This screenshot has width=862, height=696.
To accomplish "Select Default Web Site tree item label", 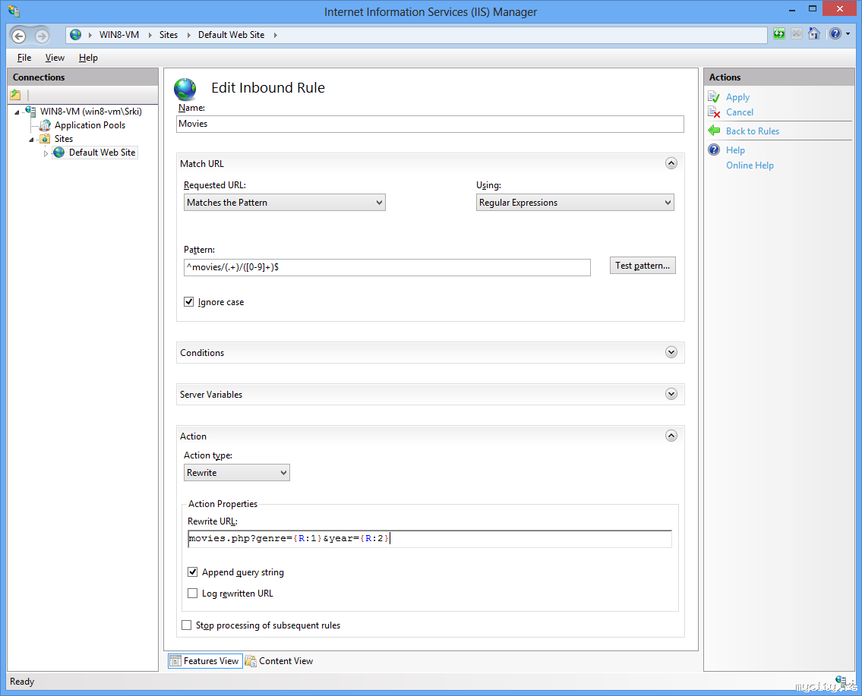I will 102,153.
